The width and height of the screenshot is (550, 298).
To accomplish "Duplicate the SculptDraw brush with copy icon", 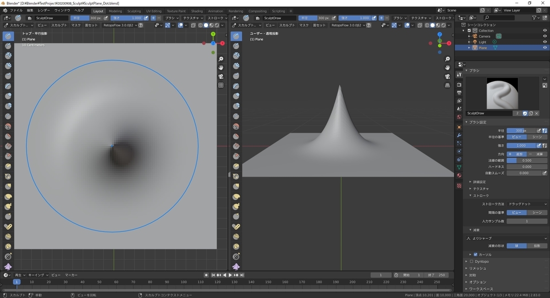I will click(531, 113).
